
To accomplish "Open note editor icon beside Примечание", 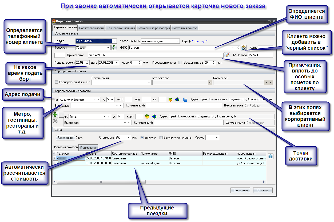I will pyautogui.click(x=227, y=55).
